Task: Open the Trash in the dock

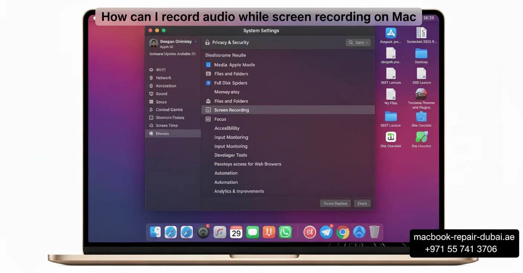Action: pos(374,232)
